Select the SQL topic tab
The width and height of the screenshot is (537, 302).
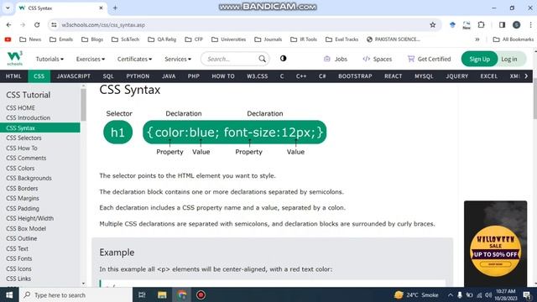tap(108, 76)
